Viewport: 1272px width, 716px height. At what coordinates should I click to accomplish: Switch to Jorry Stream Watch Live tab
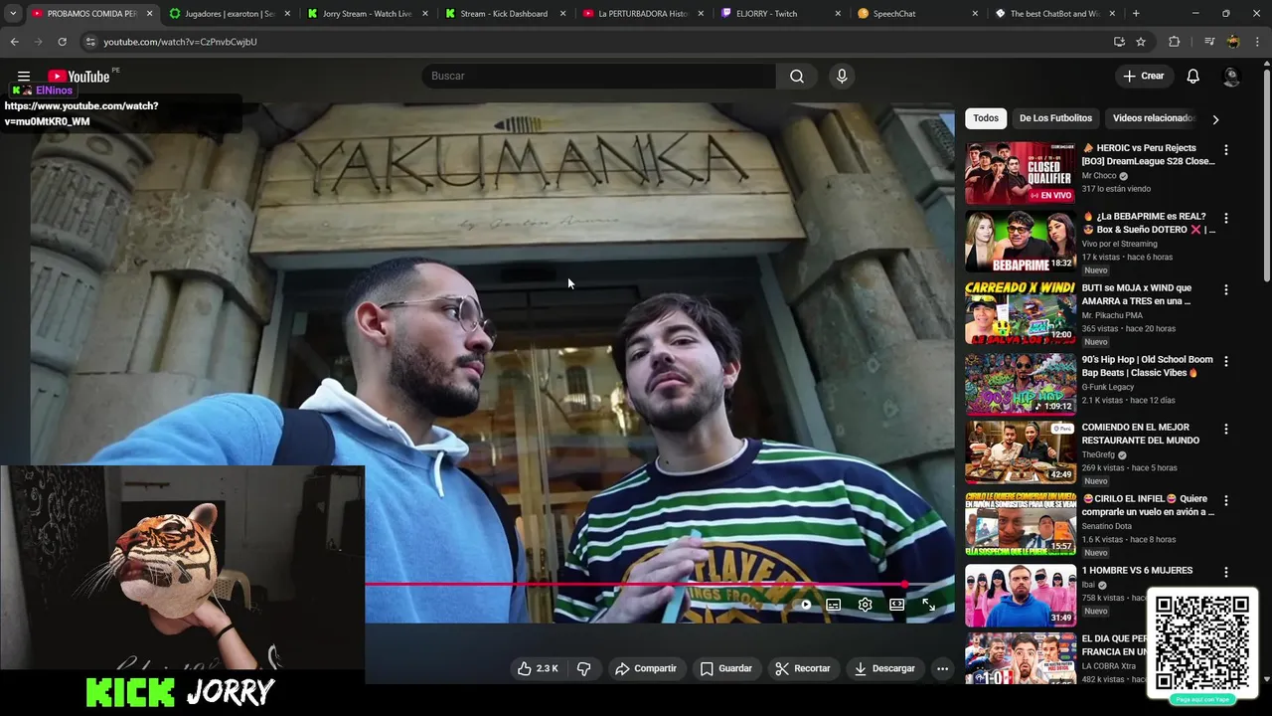click(x=367, y=14)
